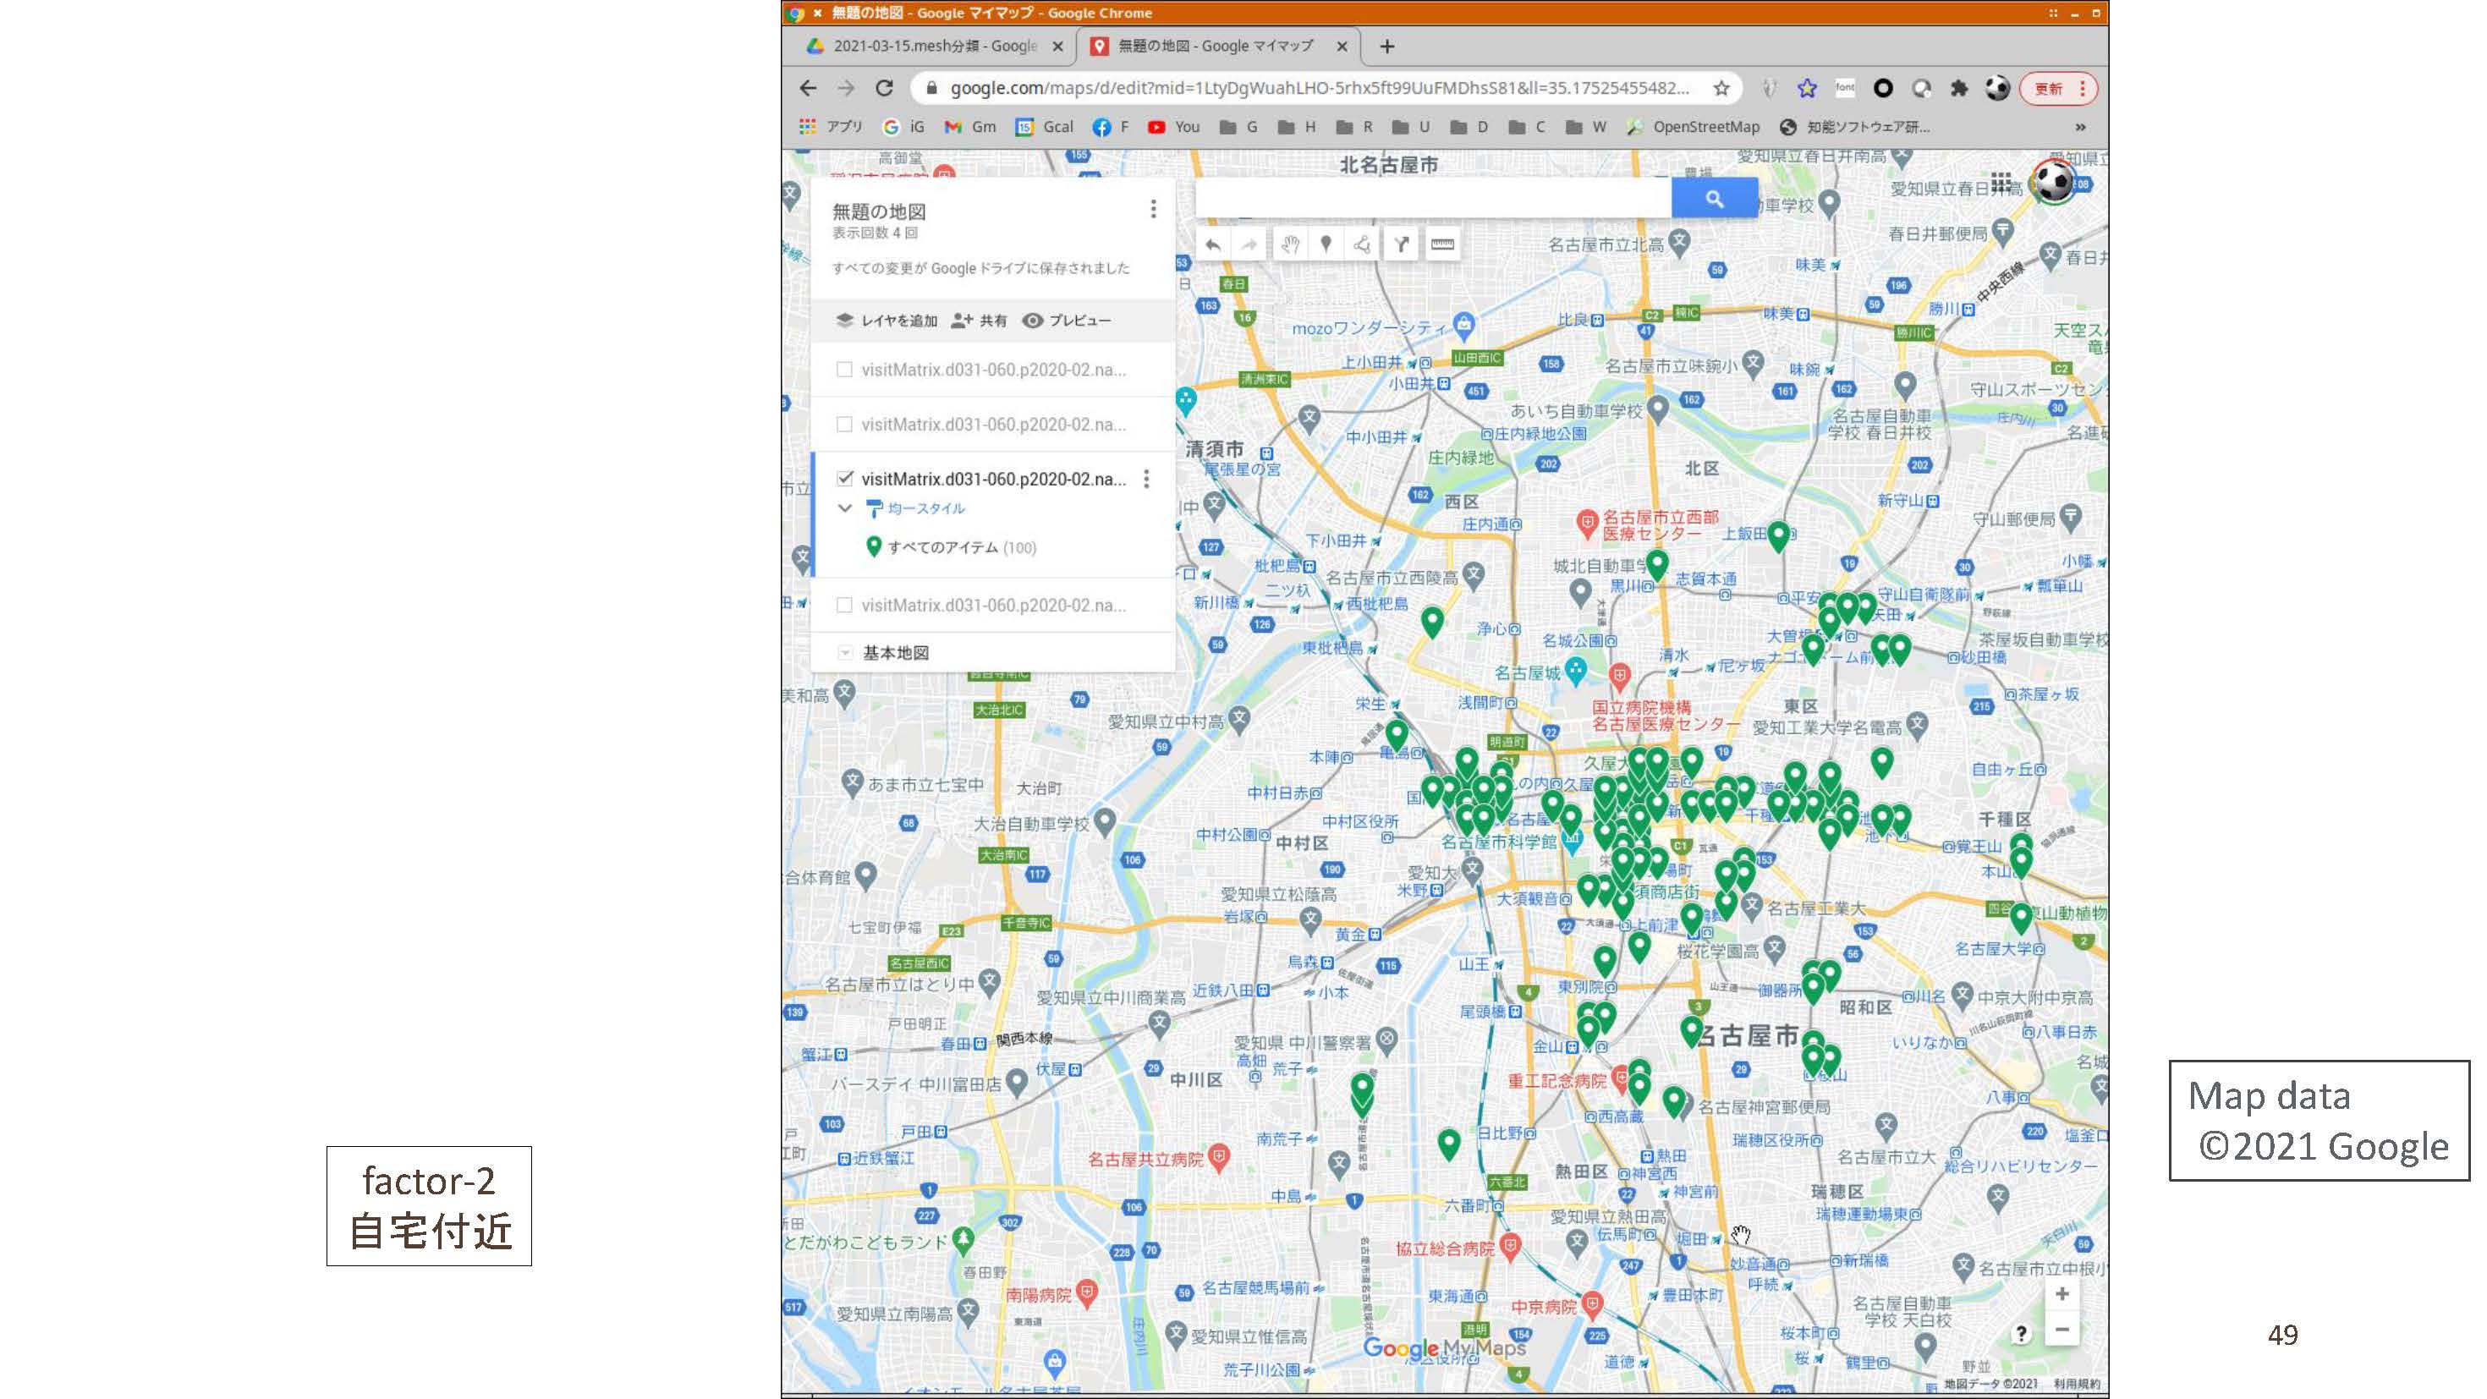Expand the 基本地図 base map dropdown
The image size is (2487, 1399).
(x=845, y=653)
